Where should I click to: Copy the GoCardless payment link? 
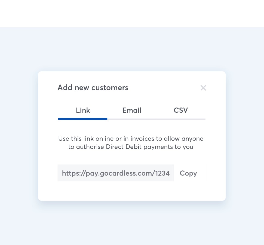point(188,173)
